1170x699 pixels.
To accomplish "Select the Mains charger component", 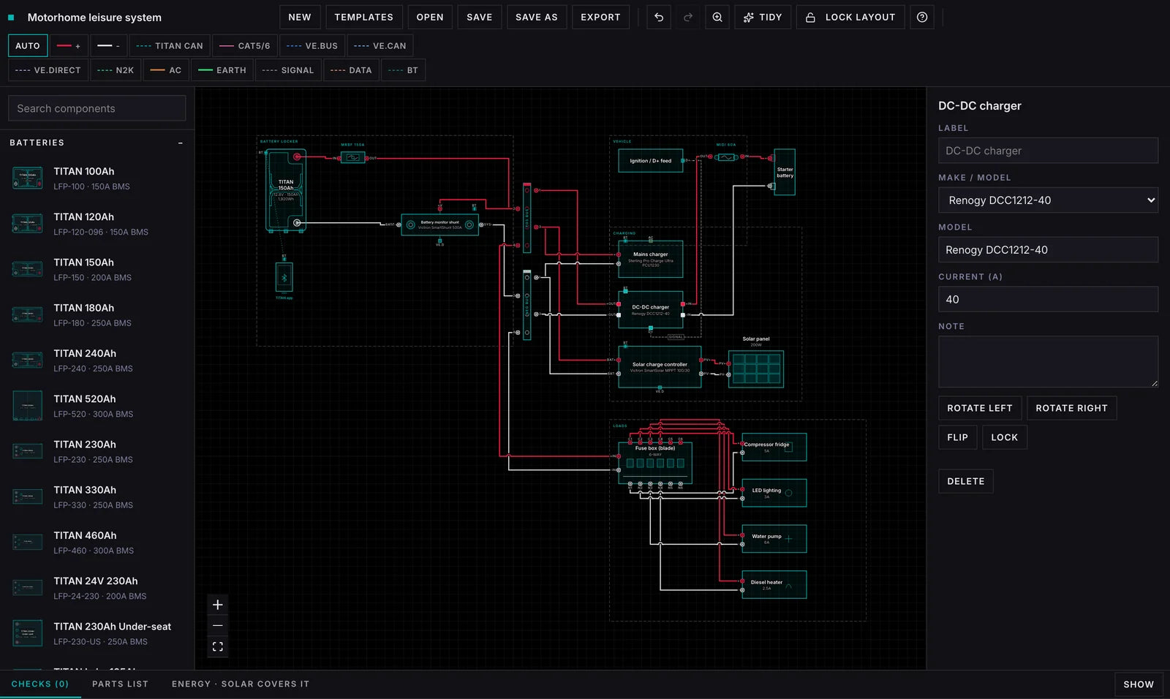I will pyautogui.click(x=651, y=260).
